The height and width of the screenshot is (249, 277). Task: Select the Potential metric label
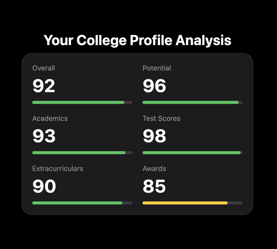click(x=157, y=68)
